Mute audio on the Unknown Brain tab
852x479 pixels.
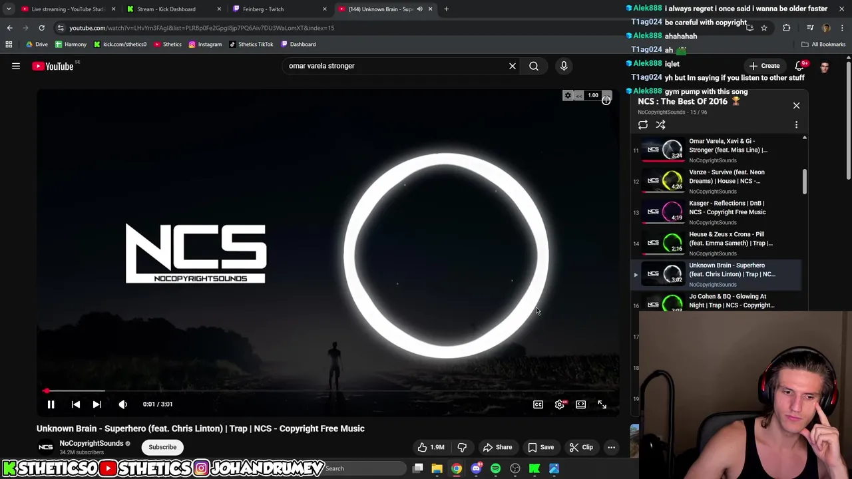(x=419, y=9)
